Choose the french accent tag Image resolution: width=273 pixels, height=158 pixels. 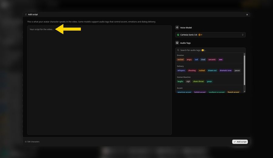coord(233,92)
